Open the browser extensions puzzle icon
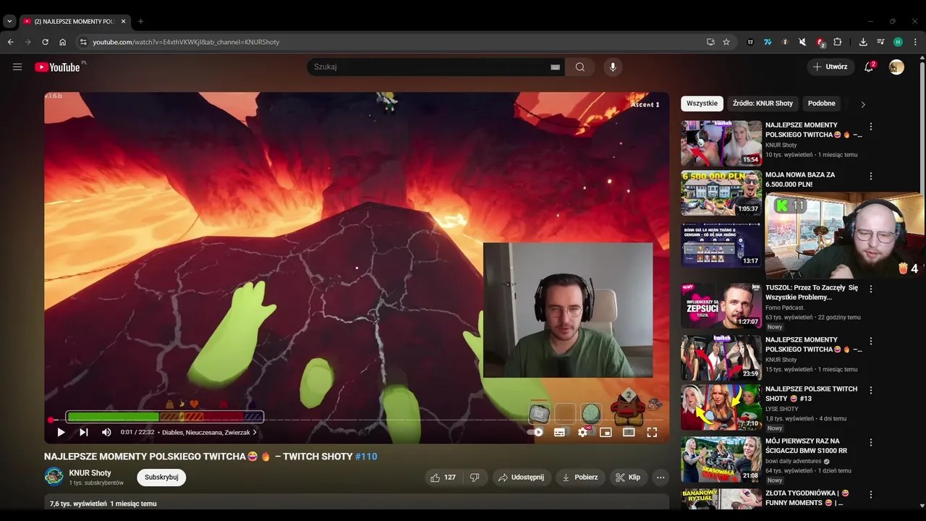Screen dimensions: 926x521 click(x=838, y=42)
